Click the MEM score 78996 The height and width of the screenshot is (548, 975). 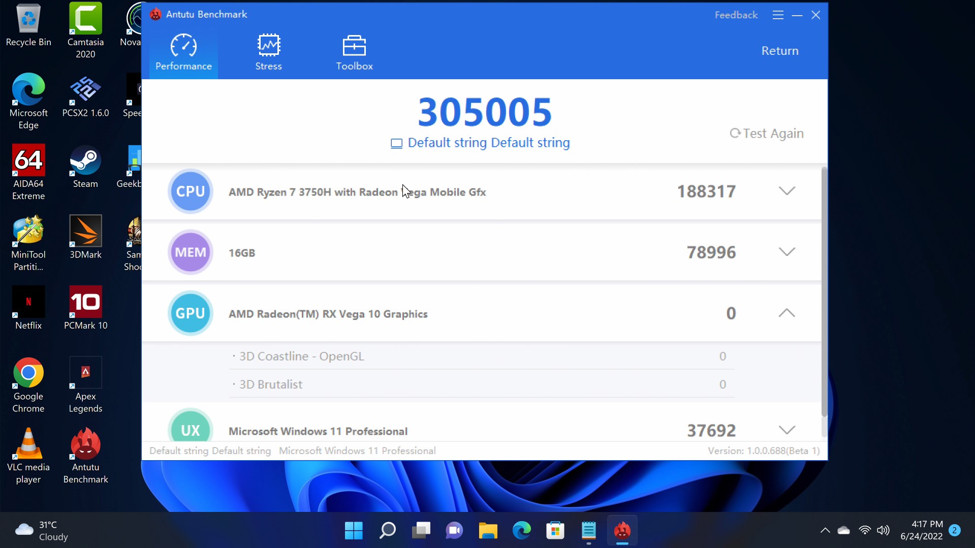[x=711, y=252]
